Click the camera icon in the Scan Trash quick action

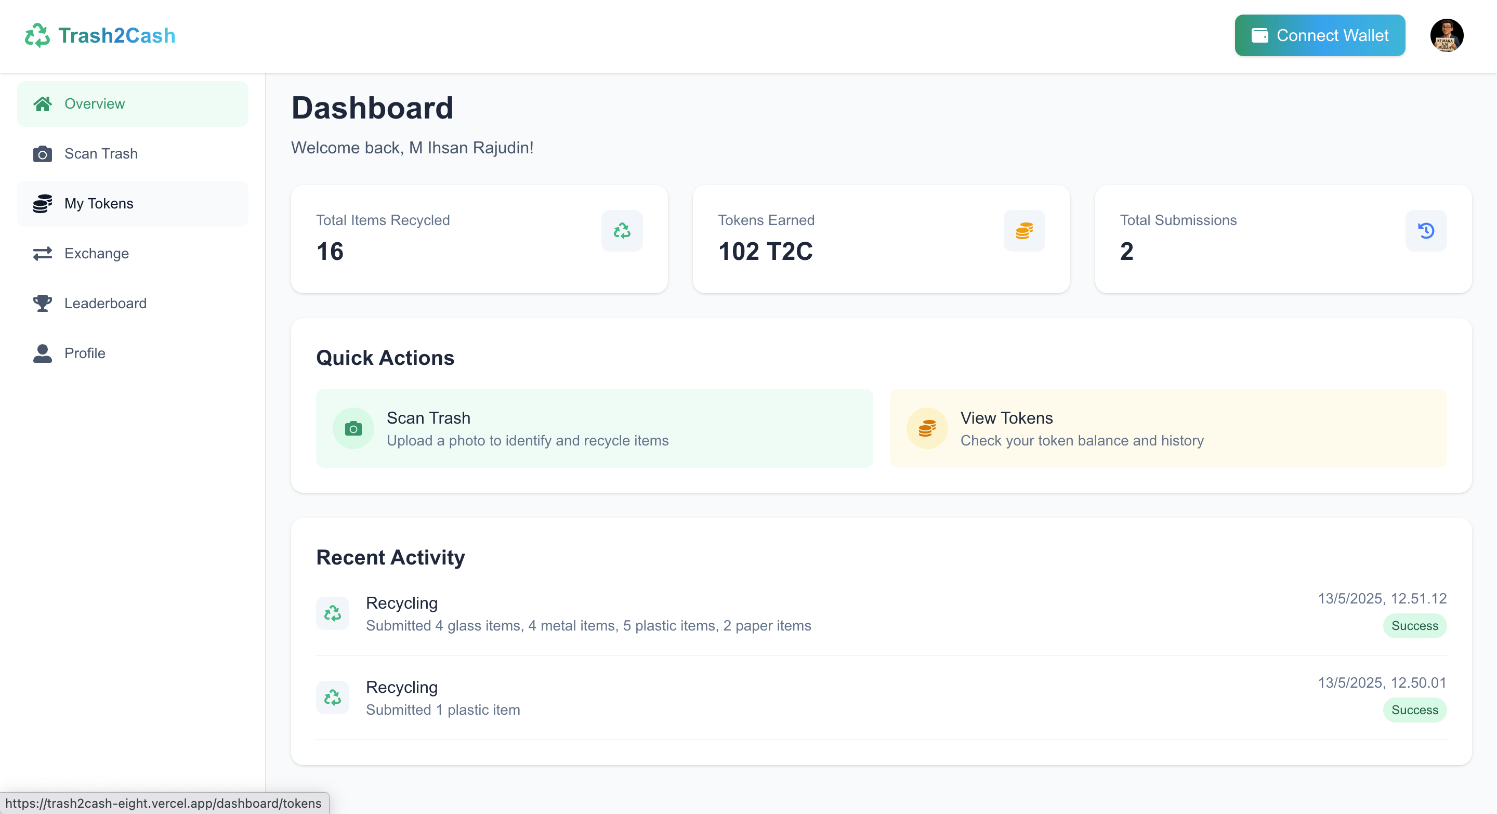pyautogui.click(x=353, y=429)
